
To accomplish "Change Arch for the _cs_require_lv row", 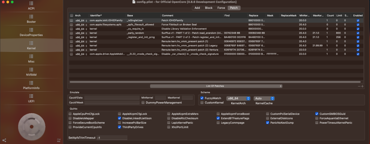I will click(x=81, y=29).
